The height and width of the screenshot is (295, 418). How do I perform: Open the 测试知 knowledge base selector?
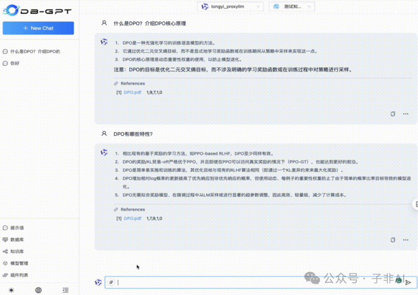(292, 6)
